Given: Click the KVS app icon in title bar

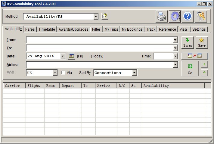Looking at the screenshot, I should [4, 4].
